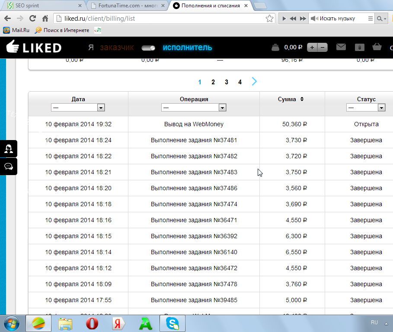Open the green A application in taskbar
Image resolution: width=393 pixels, height=332 pixels.
coord(146,323)
